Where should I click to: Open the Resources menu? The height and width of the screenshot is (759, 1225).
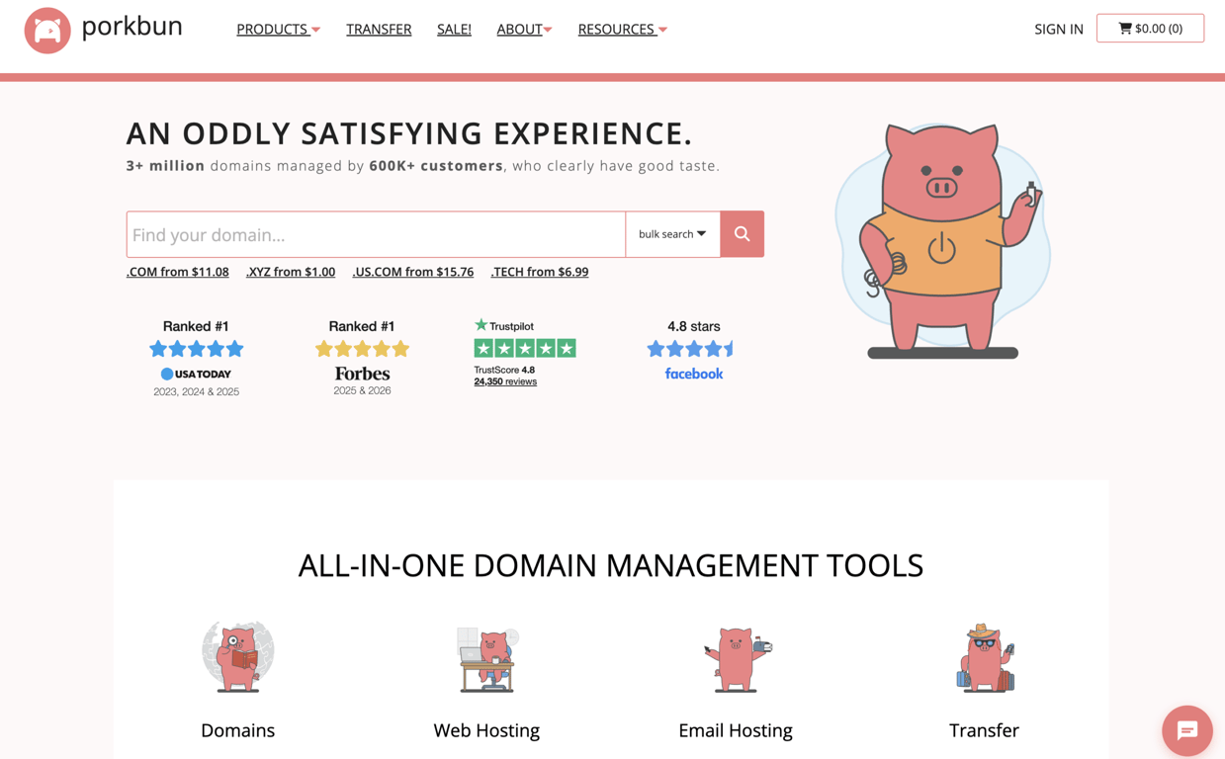click(616, 30)
